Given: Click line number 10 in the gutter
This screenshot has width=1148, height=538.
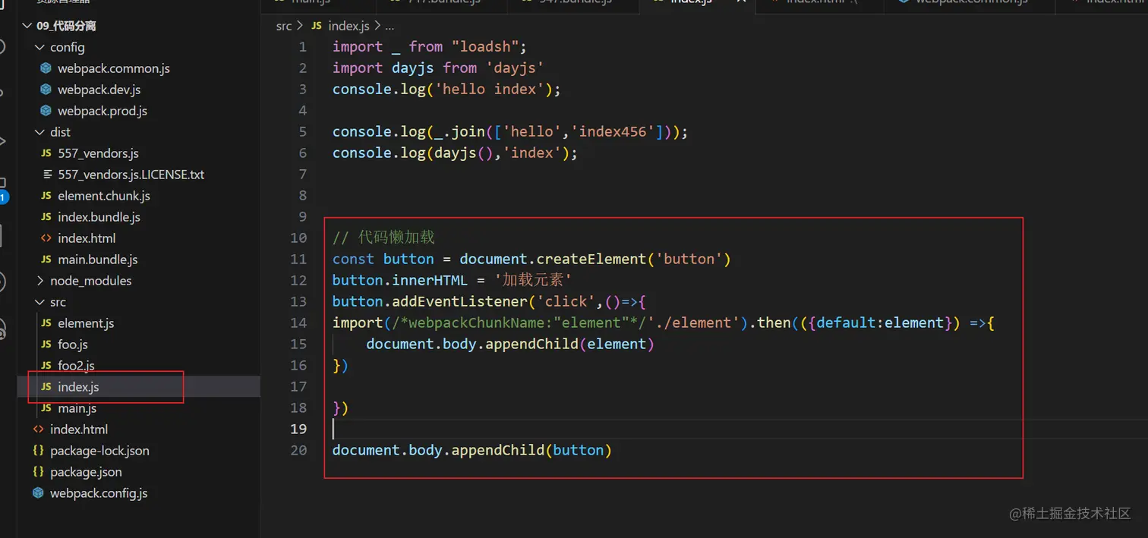Looking at the screenshot, I should tap(298, 238).
